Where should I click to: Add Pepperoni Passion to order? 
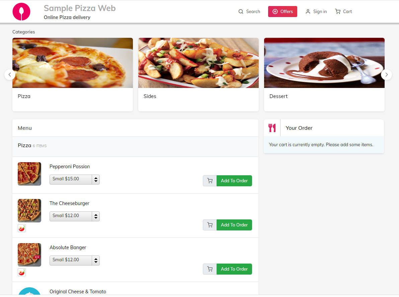(x=234, y=181)
